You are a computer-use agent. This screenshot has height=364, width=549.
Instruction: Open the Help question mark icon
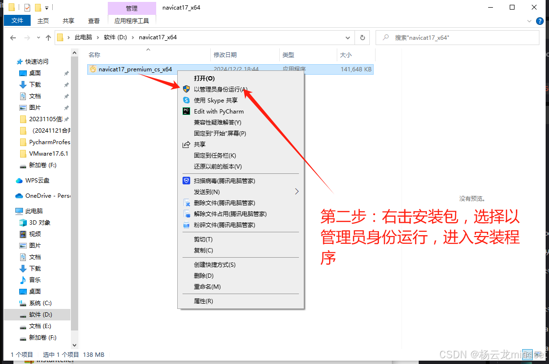[x=540, y=21]
